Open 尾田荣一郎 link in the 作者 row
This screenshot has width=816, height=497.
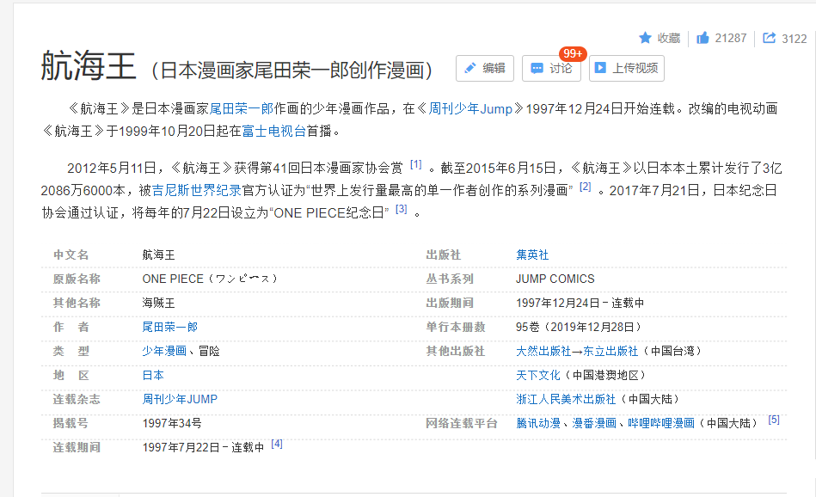pyautogui.click(x=170, y=327)
